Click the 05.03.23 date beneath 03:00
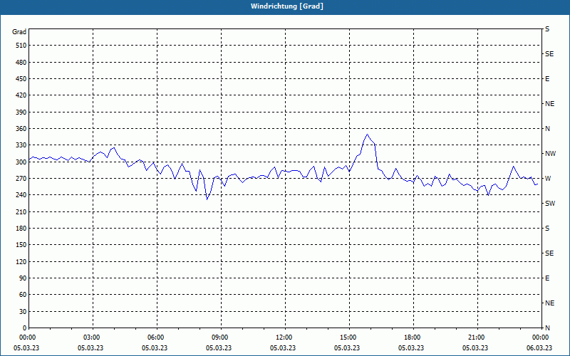The image size is (570, 356). (x=90, y=348)
